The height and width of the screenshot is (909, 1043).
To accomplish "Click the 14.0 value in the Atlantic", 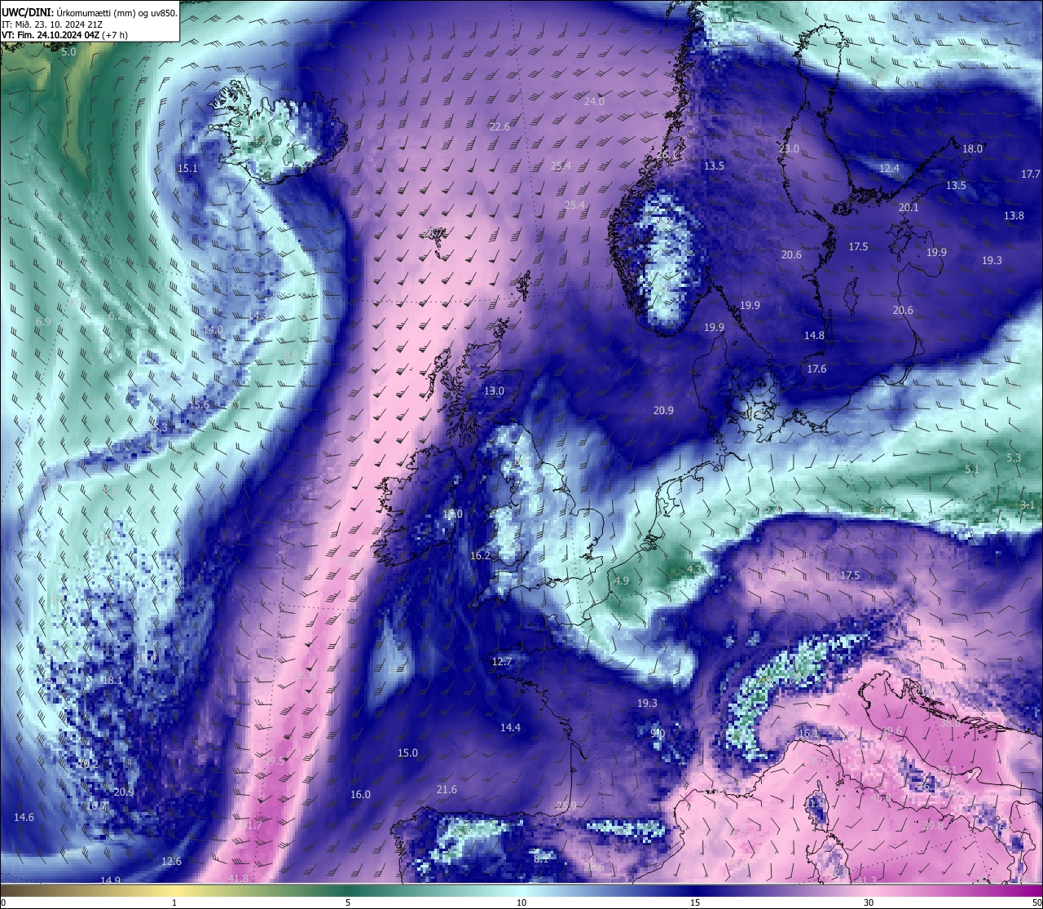I will click(x=213, y=330).
